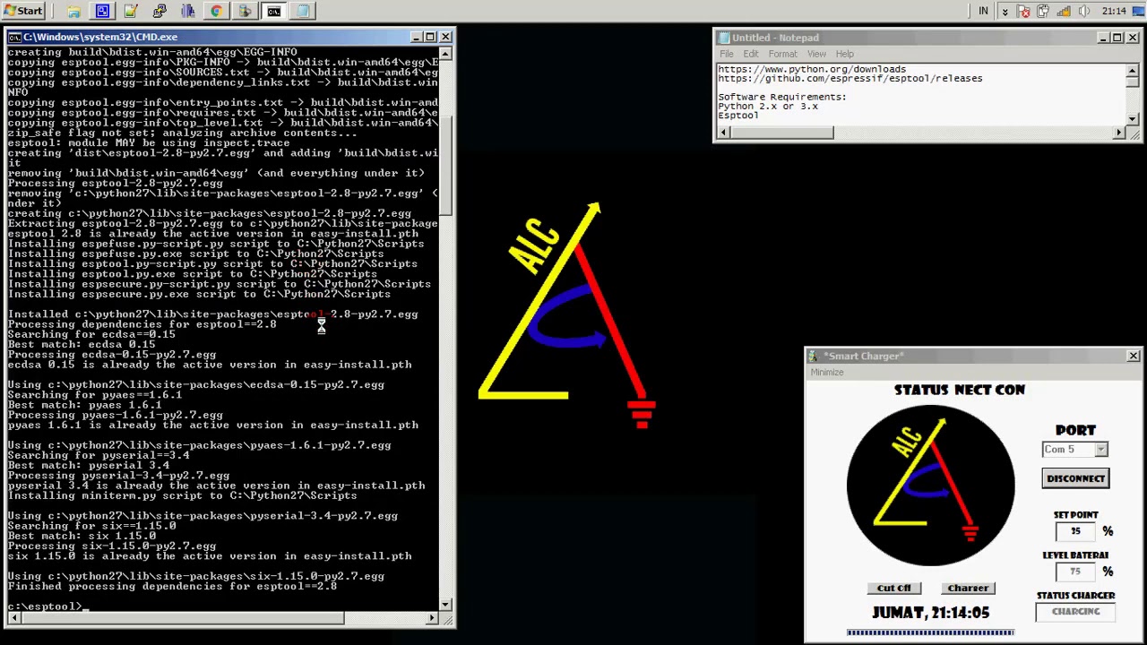Click the DISCONNECT button

point(1075,478)
